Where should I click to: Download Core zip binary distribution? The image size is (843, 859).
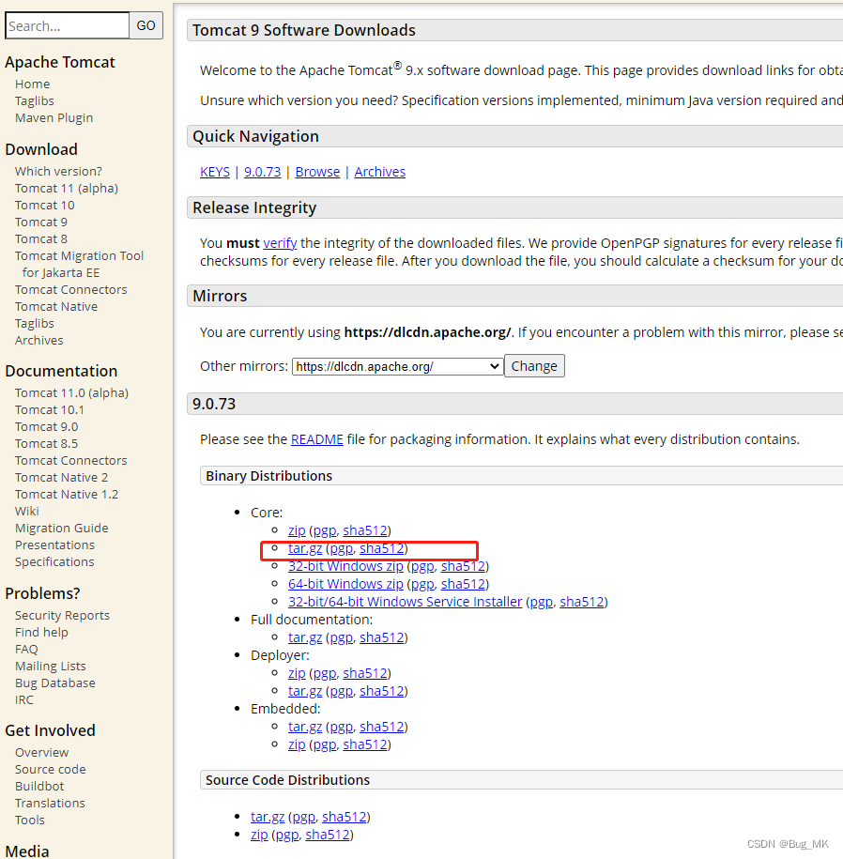point(297,530)
